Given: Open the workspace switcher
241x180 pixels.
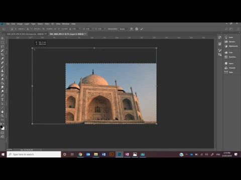Looking at the screenshot, I should coord(231,29).
